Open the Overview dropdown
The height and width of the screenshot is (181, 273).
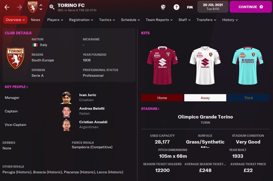(15, 20)
